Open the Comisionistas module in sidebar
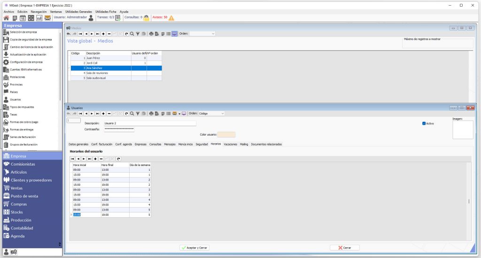The height and width of the screenshot is (258, 481). tap(32, 164)
